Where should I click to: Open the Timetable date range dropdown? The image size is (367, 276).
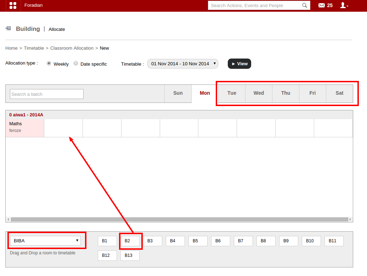click(x=182, y=64)
